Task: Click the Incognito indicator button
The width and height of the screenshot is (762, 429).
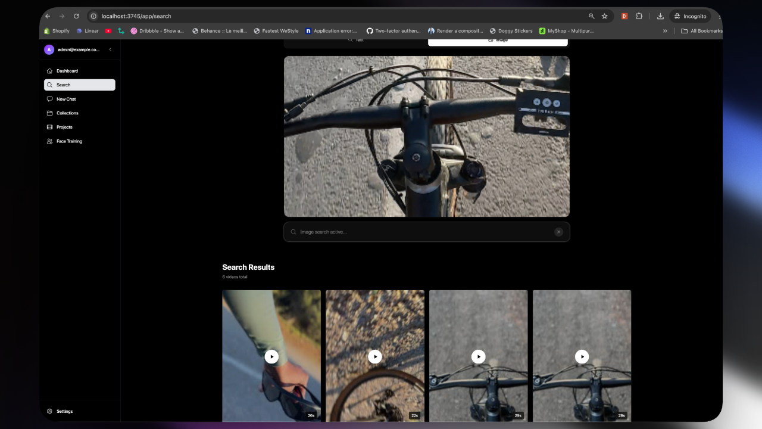Action: pyautogui.click(x=690, y=16)
